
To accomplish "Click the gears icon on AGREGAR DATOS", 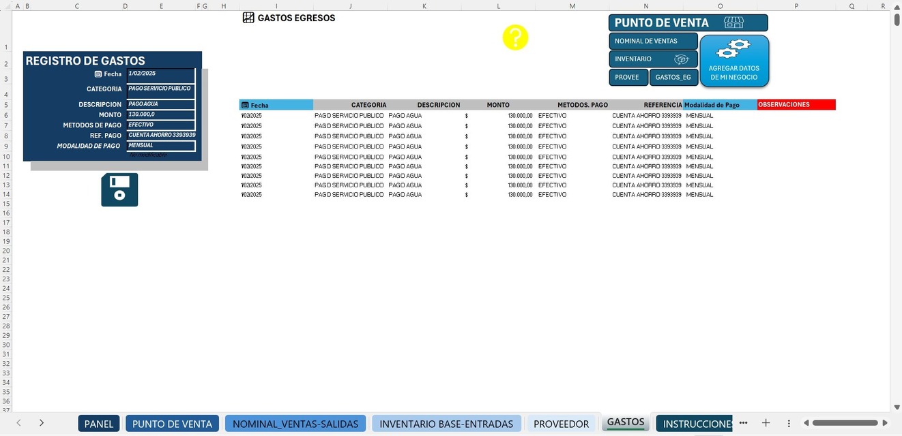I will tap(734, 49).
